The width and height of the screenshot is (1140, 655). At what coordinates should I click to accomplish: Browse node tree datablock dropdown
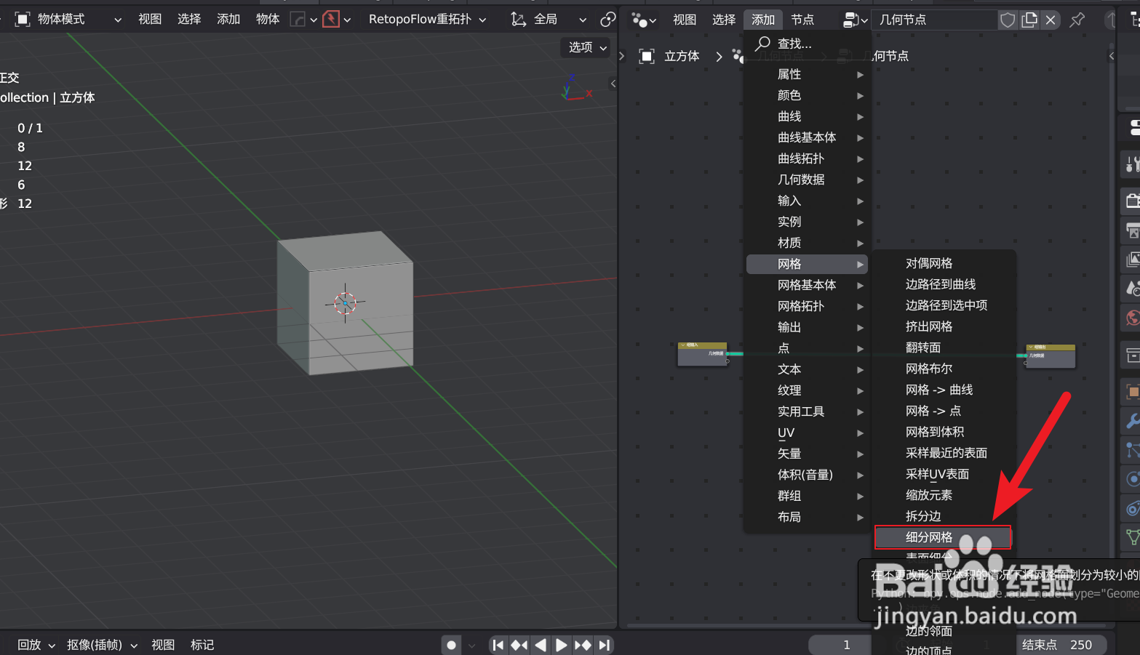(x=856, y=20)
